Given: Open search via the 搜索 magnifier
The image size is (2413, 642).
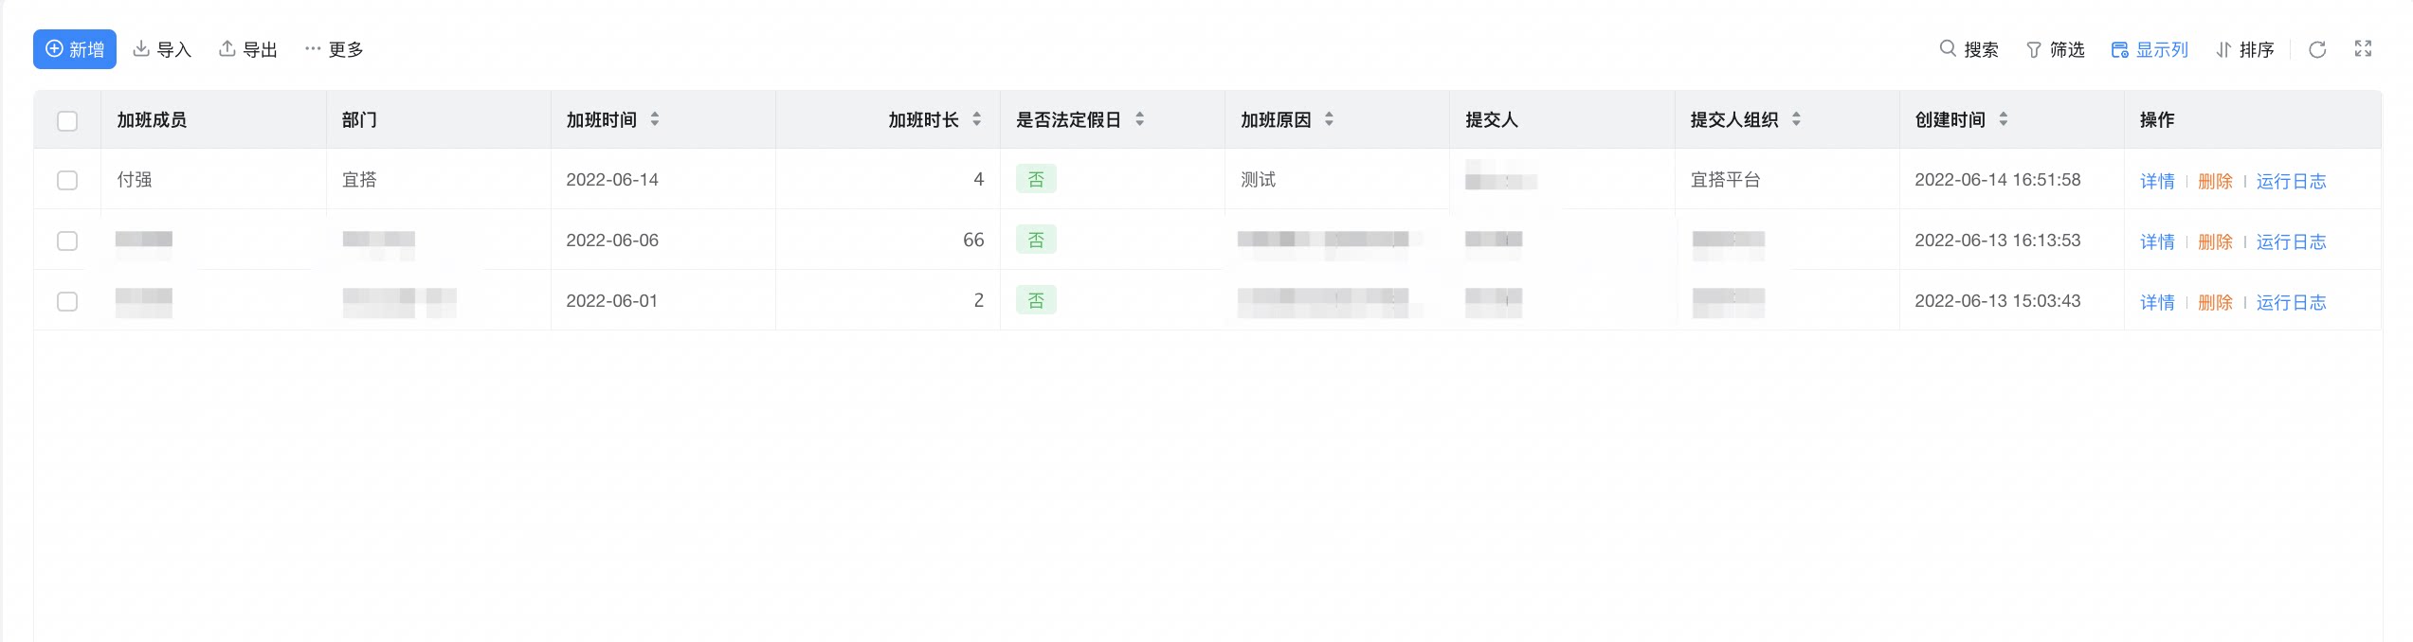Looking at the screenshot, I should tap(1968, 49).
